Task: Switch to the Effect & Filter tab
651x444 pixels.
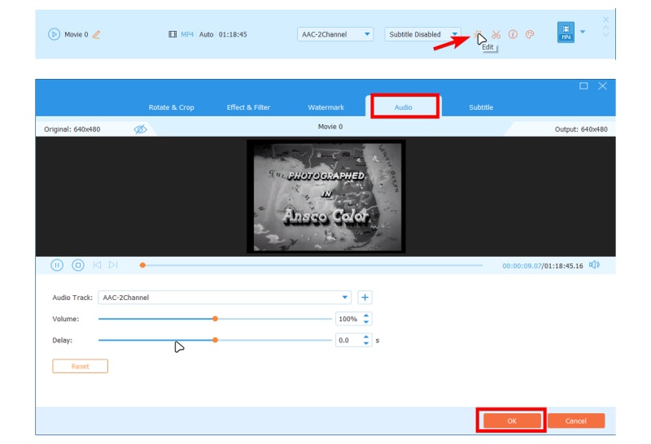Action: [248, 107]
